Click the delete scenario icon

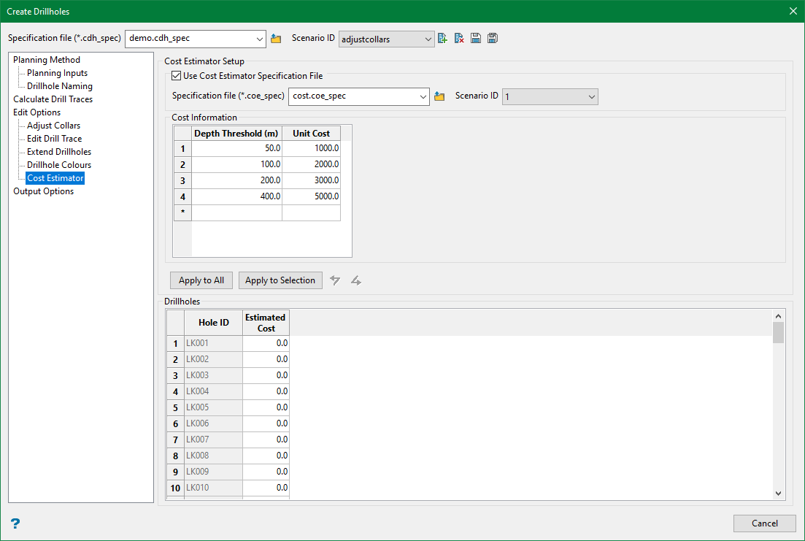459,39
